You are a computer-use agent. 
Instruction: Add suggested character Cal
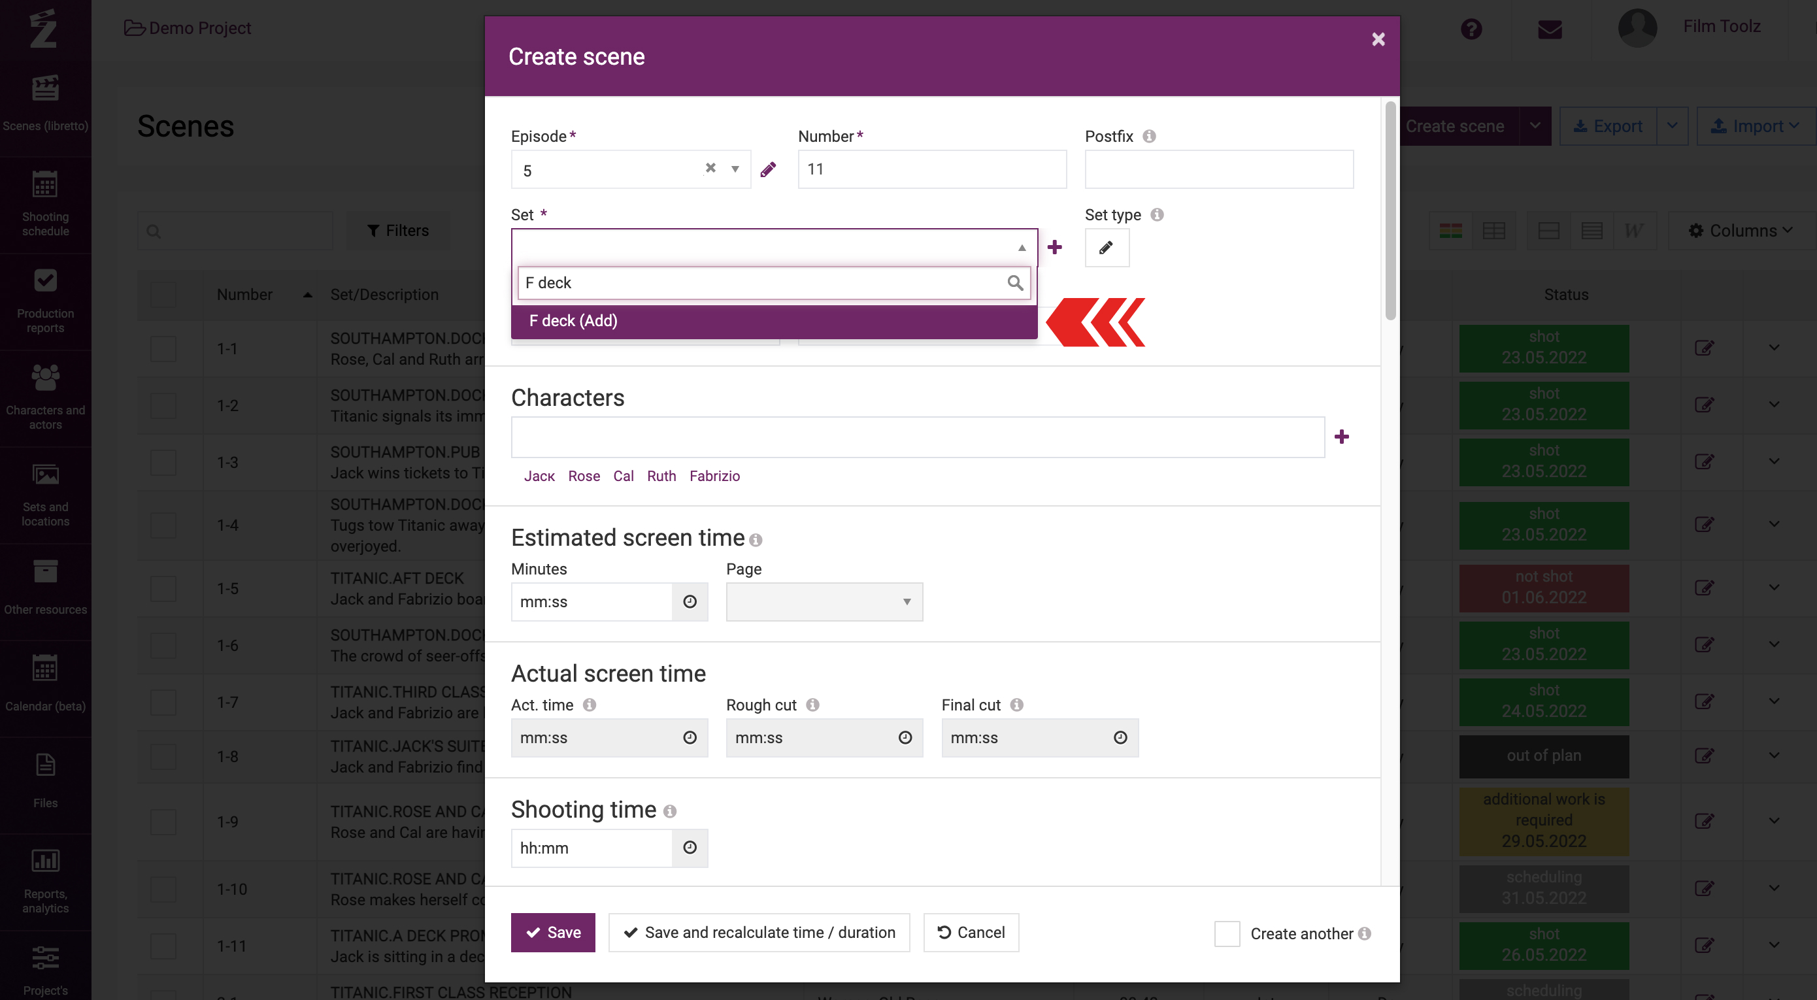click(624, 476)
